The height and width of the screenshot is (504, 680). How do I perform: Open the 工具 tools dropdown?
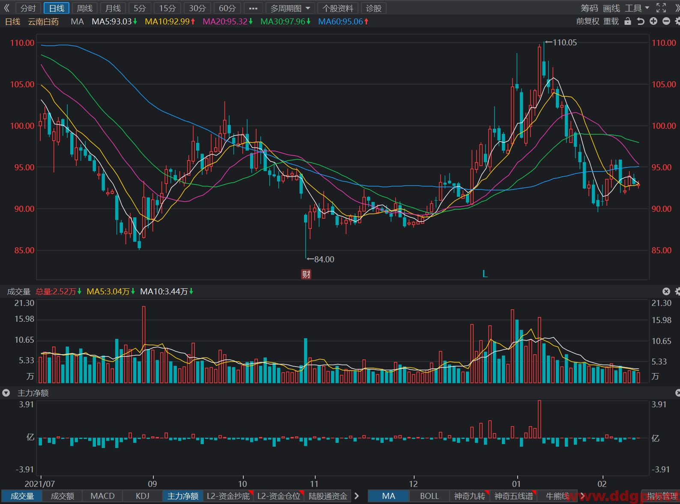[637, 8]
